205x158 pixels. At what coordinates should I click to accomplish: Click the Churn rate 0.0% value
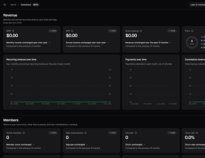190,137
